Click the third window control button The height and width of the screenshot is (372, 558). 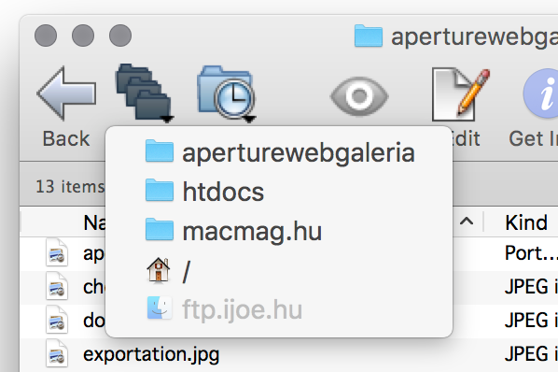click(120, 36)
